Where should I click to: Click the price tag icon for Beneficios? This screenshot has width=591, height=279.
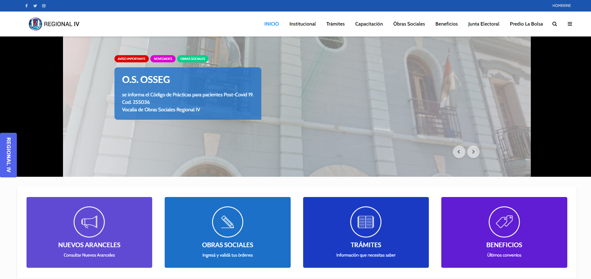tap(504, 222)
